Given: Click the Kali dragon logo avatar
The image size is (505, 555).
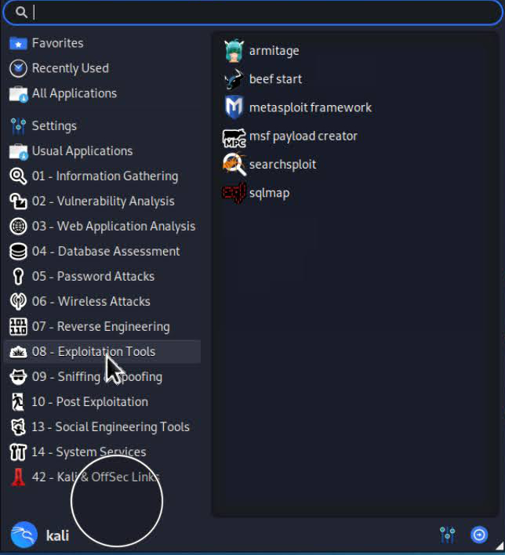Looking at the screenshot, I should click(x=24, y=535).
